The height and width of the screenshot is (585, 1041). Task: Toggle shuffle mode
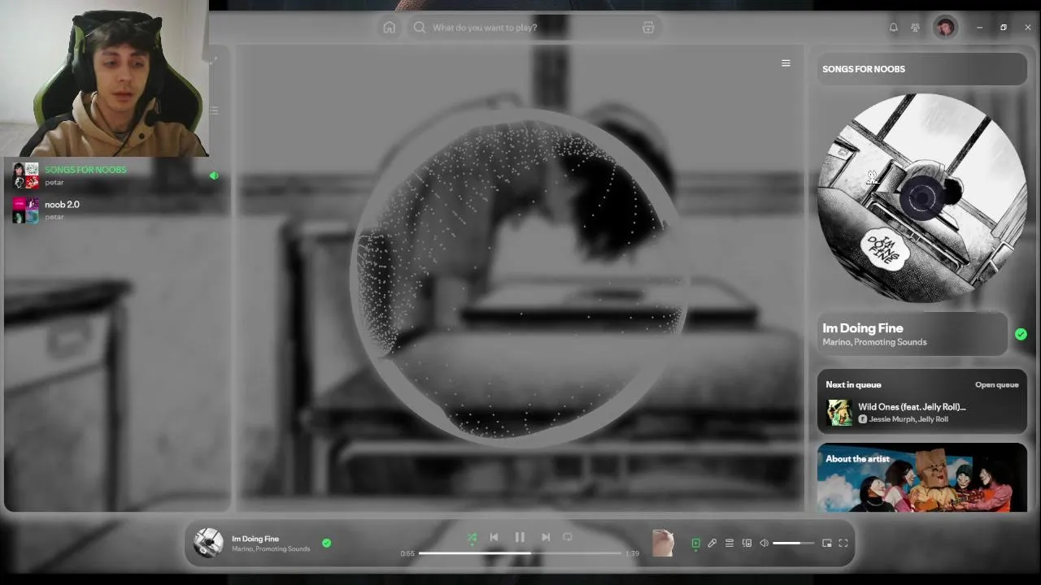[x=472, y=537]
